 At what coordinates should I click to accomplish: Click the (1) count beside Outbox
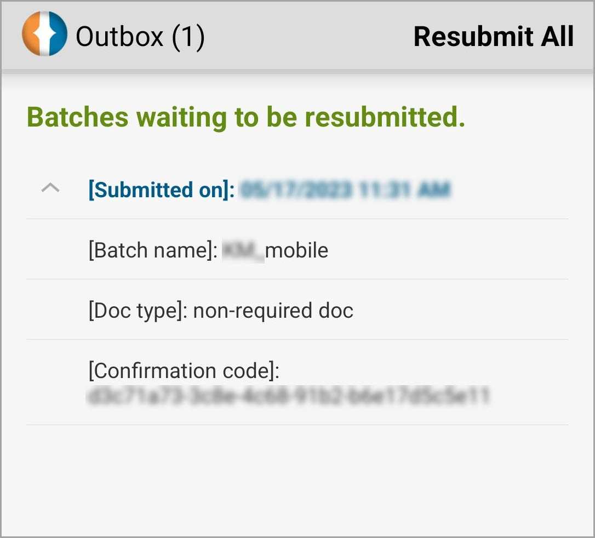(x=188, y=36)
